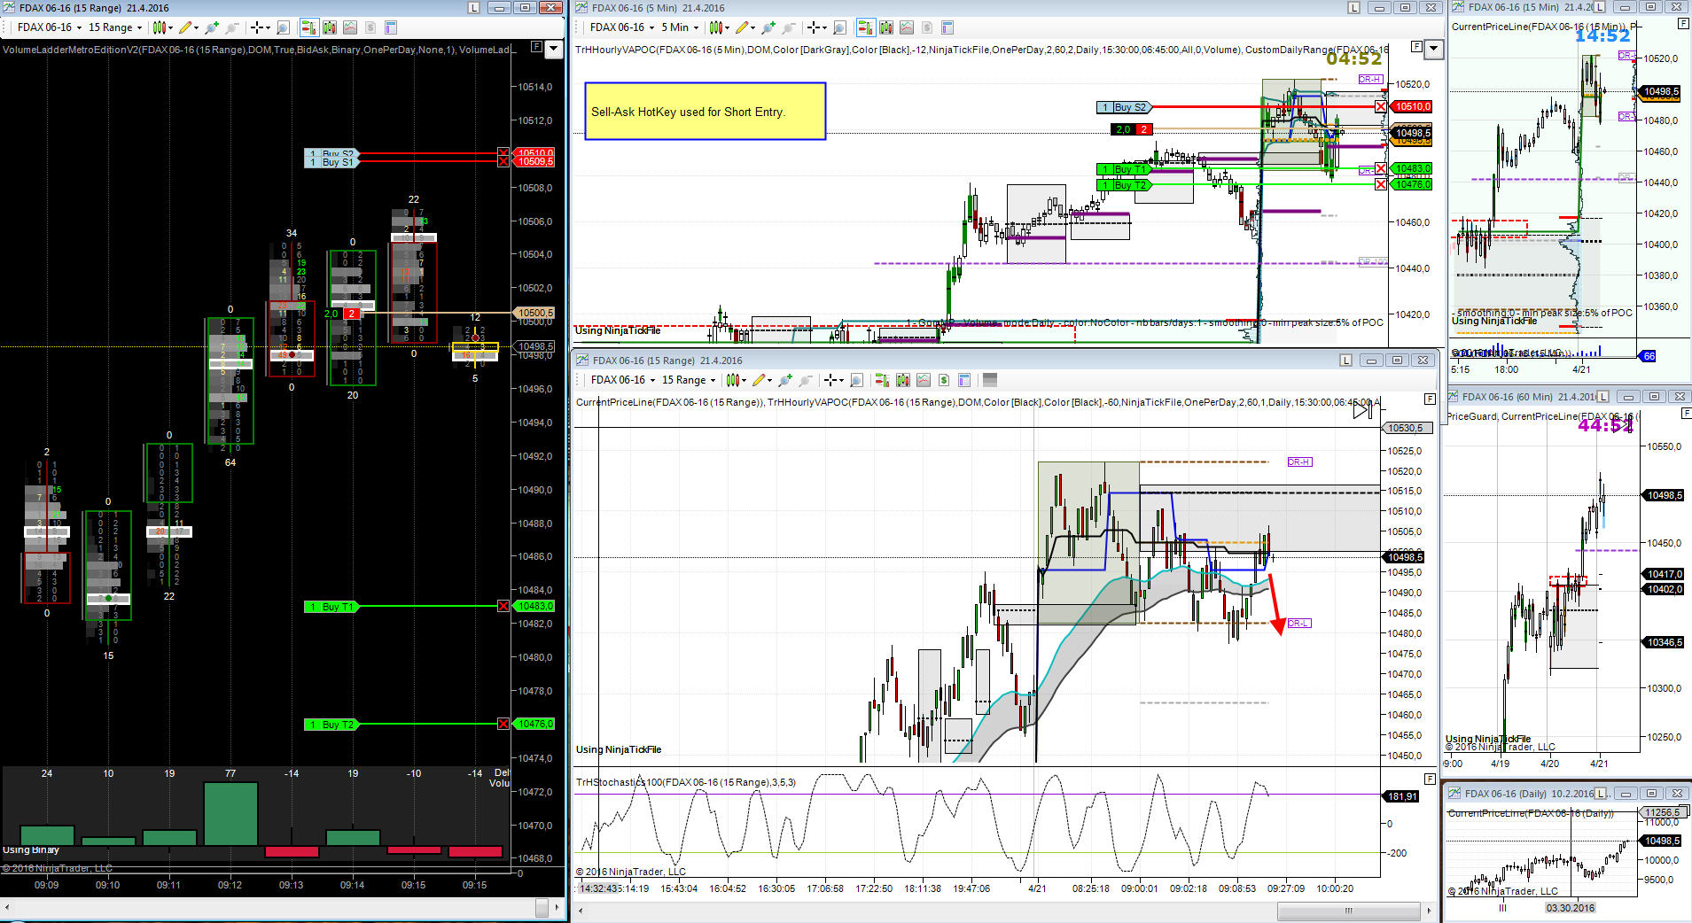Expand black arrow dropdown on left Volume Ladder chart
Screen dimensions: 1692x923
click(554, 50)
